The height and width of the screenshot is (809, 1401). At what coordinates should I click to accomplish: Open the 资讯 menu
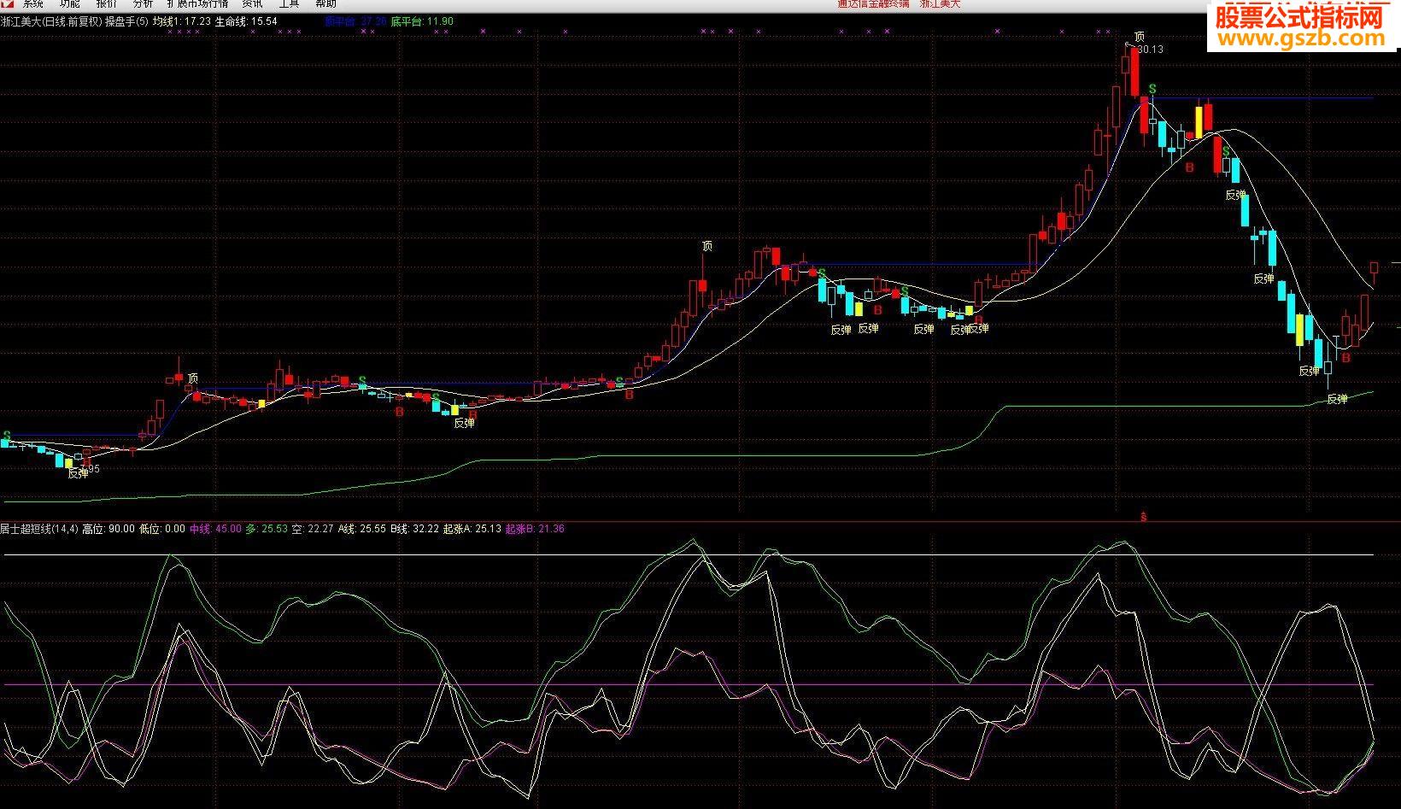(x=253, y=3)
